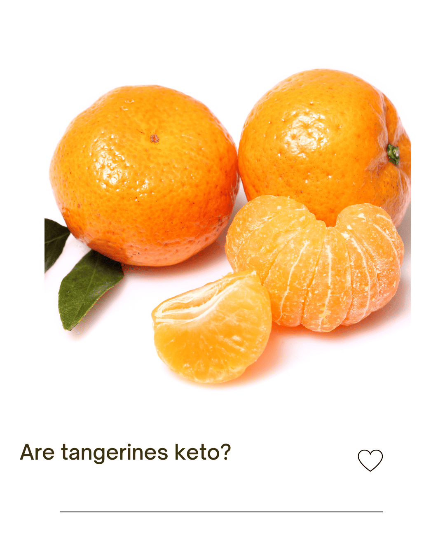The height and width of the screenshot is (556, 445).
Task: Click the word "keto?" in the heading
Action: (x=203, y=452)
